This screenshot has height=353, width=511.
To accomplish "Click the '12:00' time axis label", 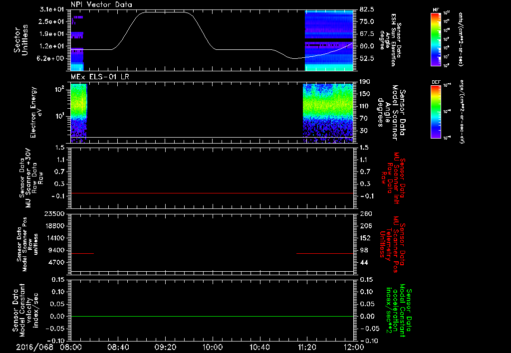I will (x=354, y=347).
